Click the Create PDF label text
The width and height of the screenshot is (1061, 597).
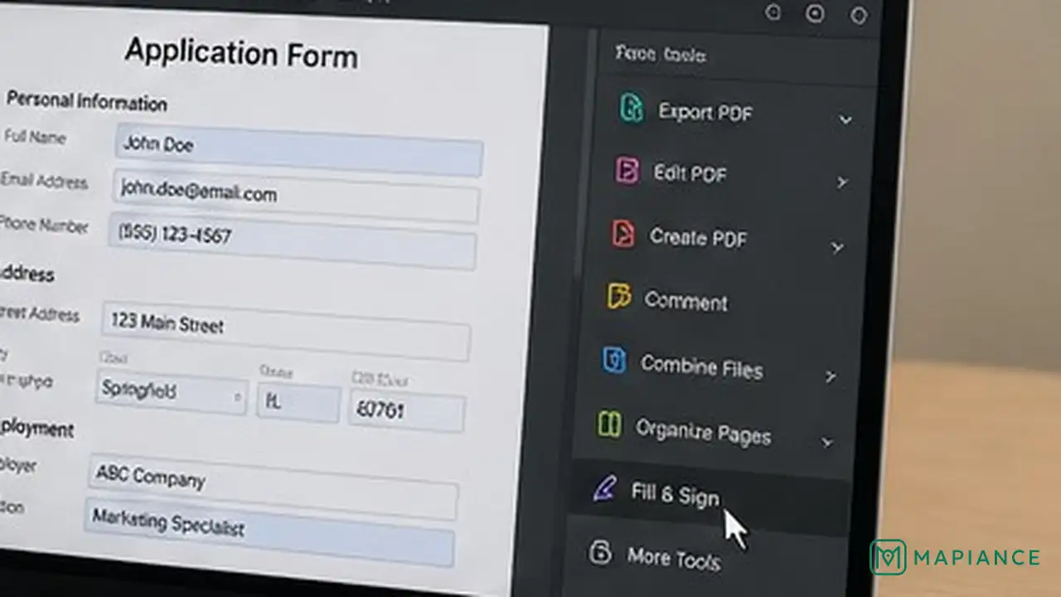(x=698, y=237)
